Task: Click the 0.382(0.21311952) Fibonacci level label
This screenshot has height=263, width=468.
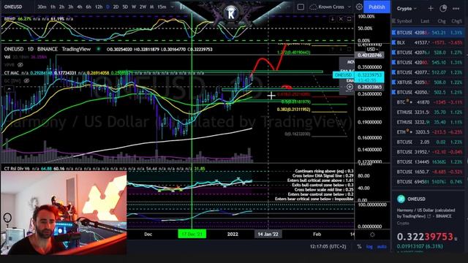Action: tap(293, 110)
